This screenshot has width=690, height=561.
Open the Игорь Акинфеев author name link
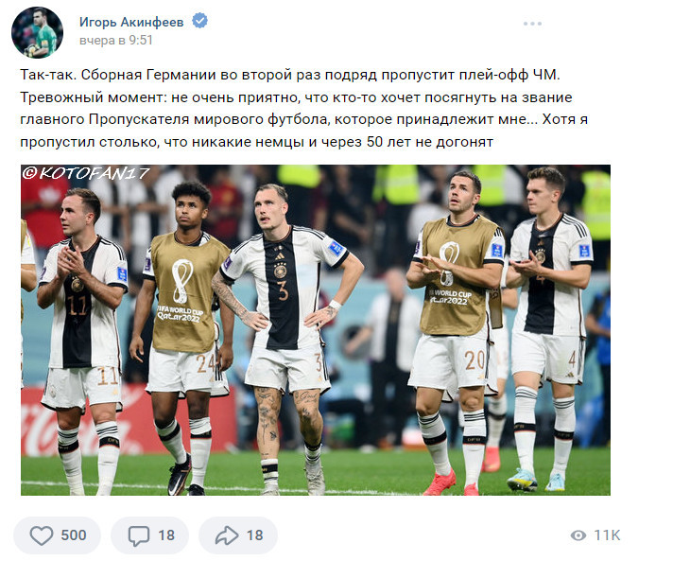click(131, 22)
